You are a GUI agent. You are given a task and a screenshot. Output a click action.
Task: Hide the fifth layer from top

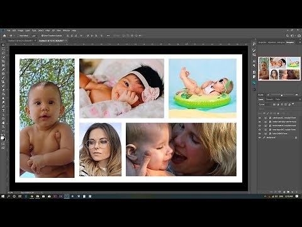pyautogui.click(x=260, y=134)
